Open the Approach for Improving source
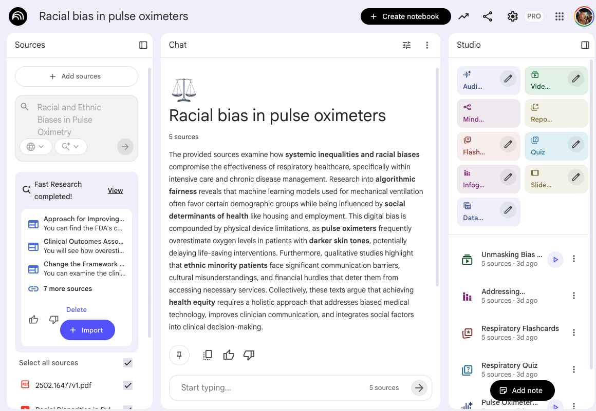Viewport: 596px width, 411px height. point(77,224)
